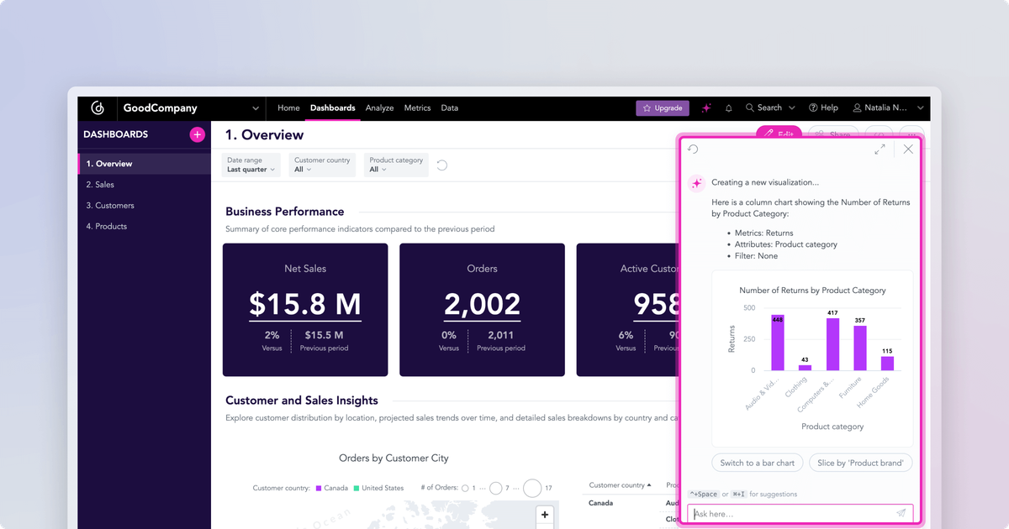This screenshot has width=1009, height=529.
Task: Switch to the Dashboards tab
Action: pos(332,107)
